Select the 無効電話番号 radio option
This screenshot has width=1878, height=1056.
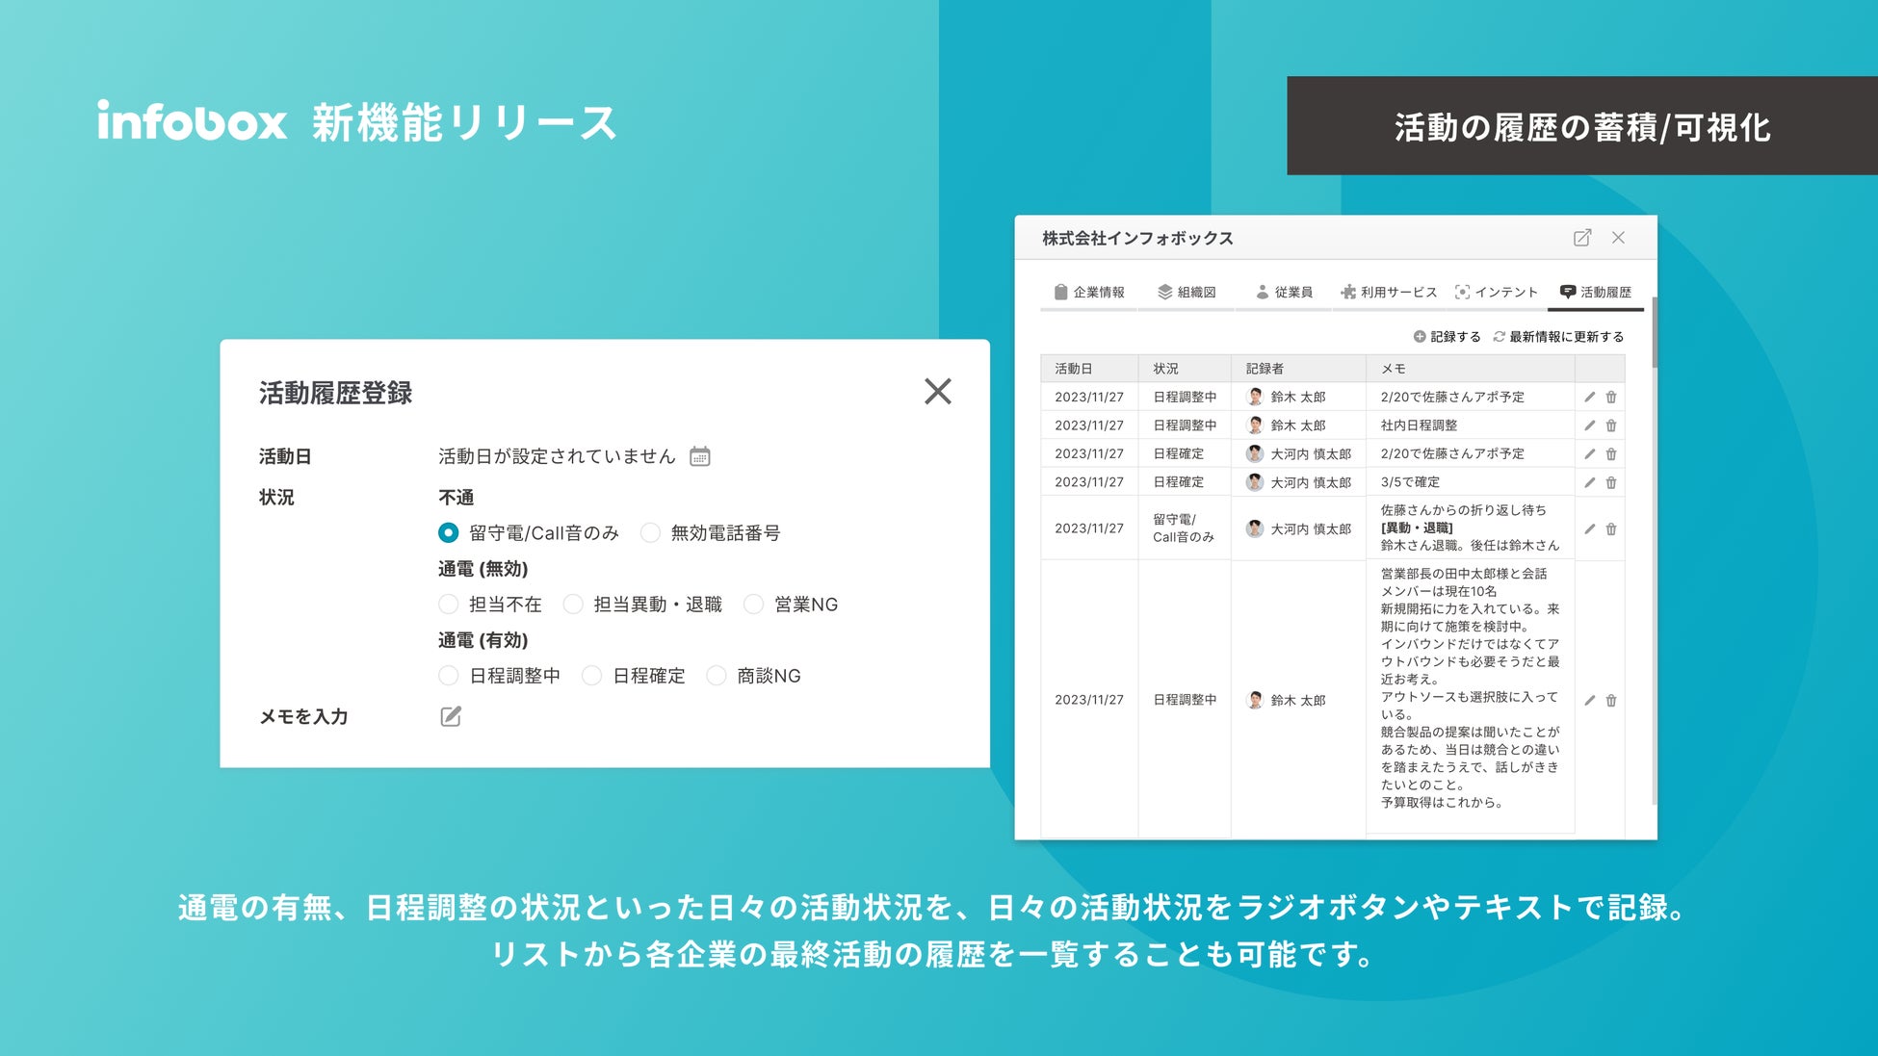click(651, 532)
